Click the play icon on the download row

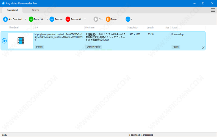pos(4,41)
